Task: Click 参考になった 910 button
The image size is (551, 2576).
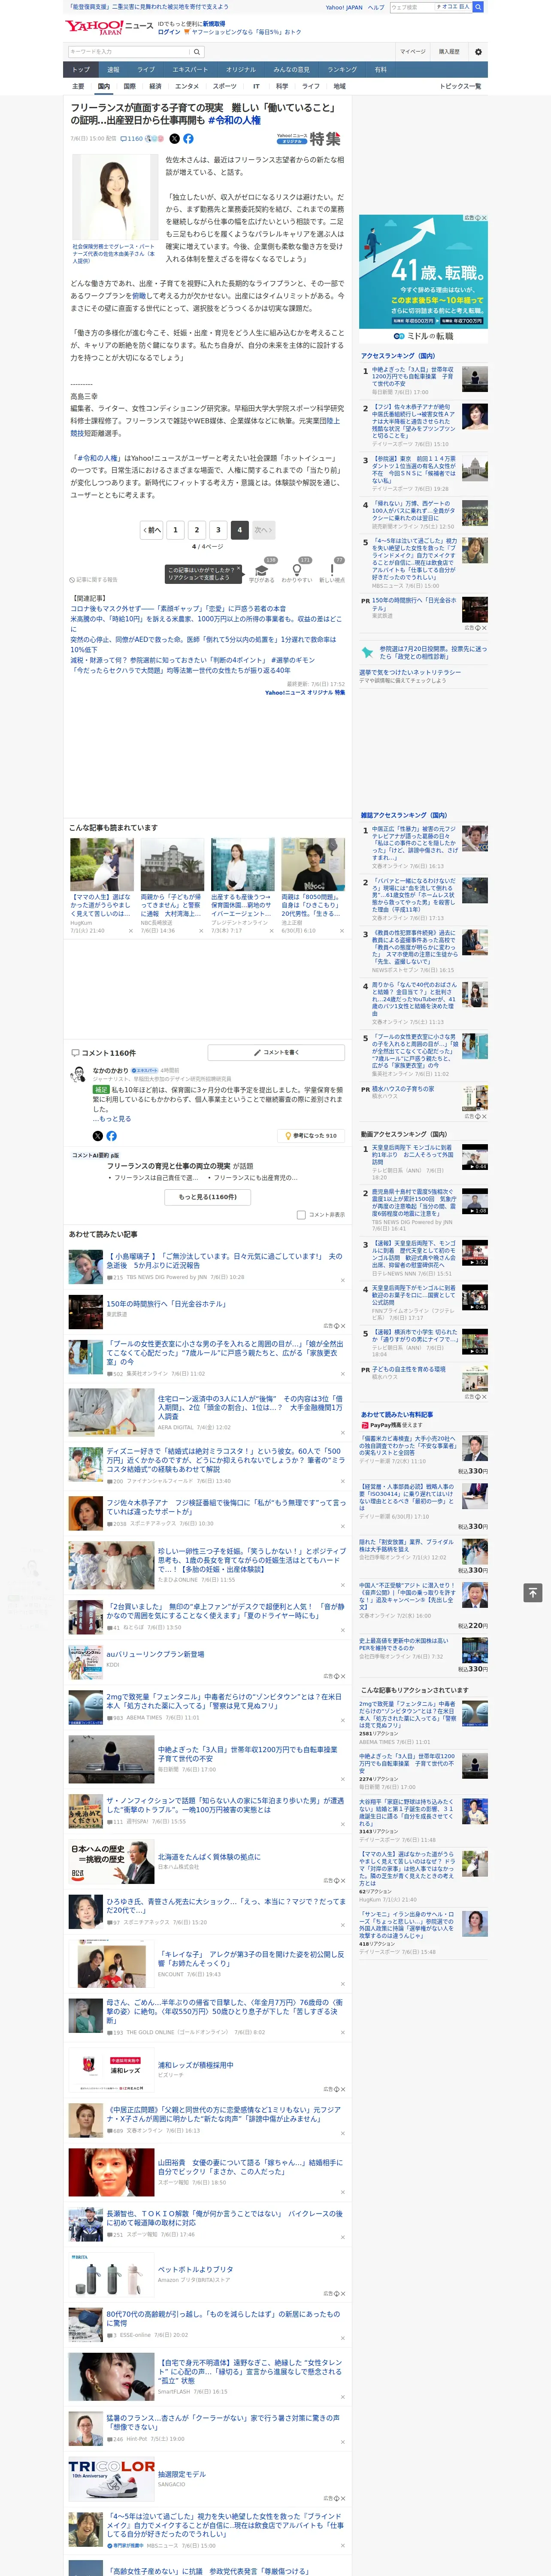Action: [x=311, y=1136]
